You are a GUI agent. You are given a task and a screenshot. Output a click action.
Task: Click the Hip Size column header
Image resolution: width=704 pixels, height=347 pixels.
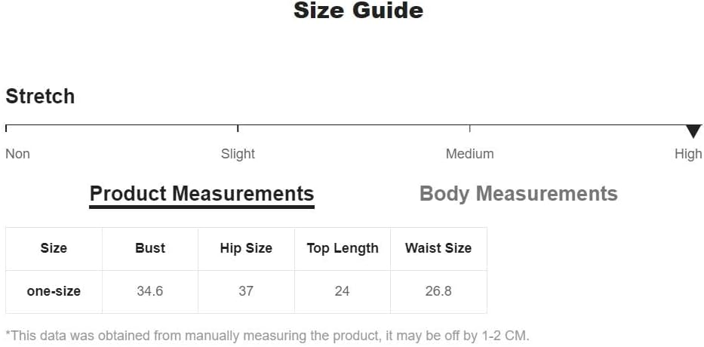(x=246, y=249)
